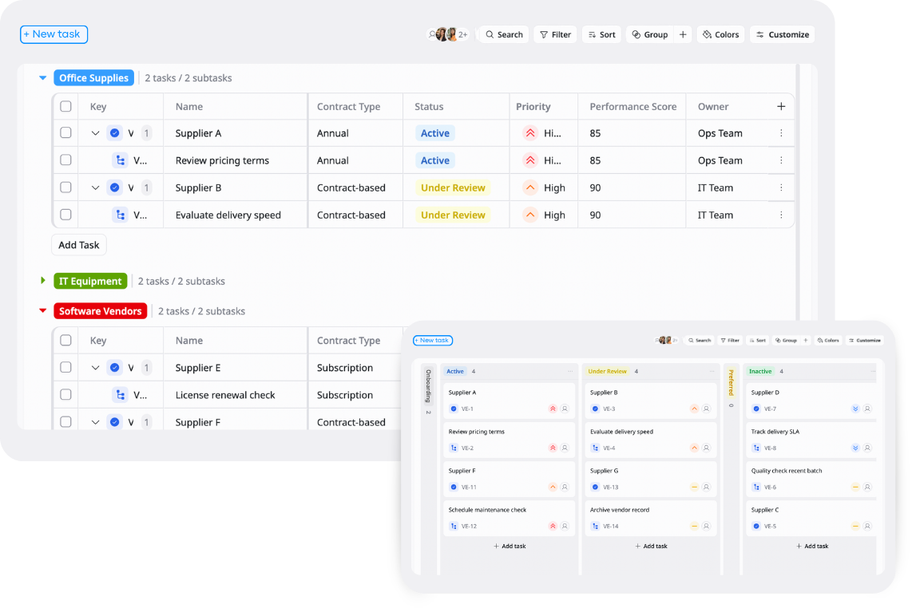
Task: Click Under Review status of Evaluate delivery speed
Action: point(453,215)
